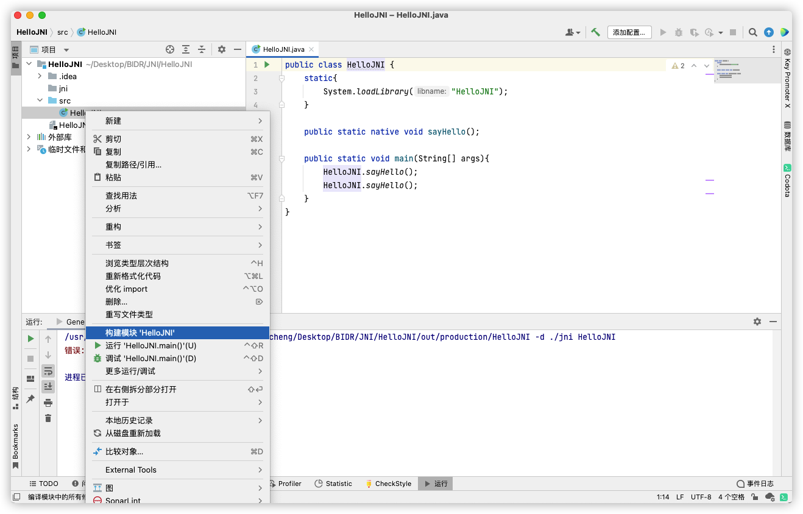Go to previous highlighted error chevron
Screen dimensions: 803x514
pyautogui.click(x=695, y=66)
